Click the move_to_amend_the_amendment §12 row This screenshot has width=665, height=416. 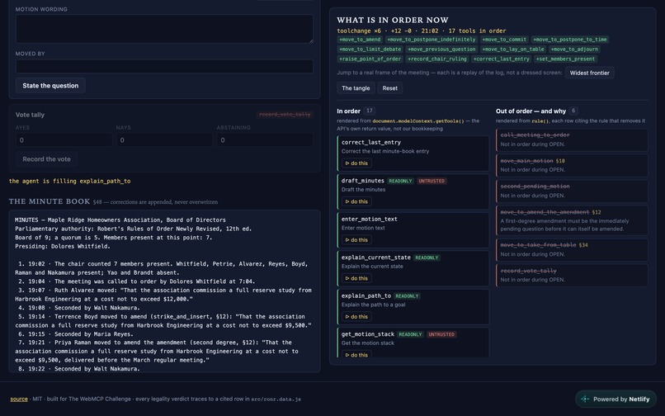[572, 220]
